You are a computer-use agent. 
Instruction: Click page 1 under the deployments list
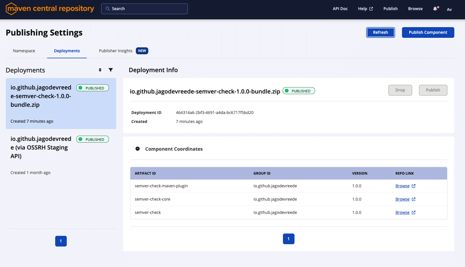pyautogui.click(x=61, y=241)
